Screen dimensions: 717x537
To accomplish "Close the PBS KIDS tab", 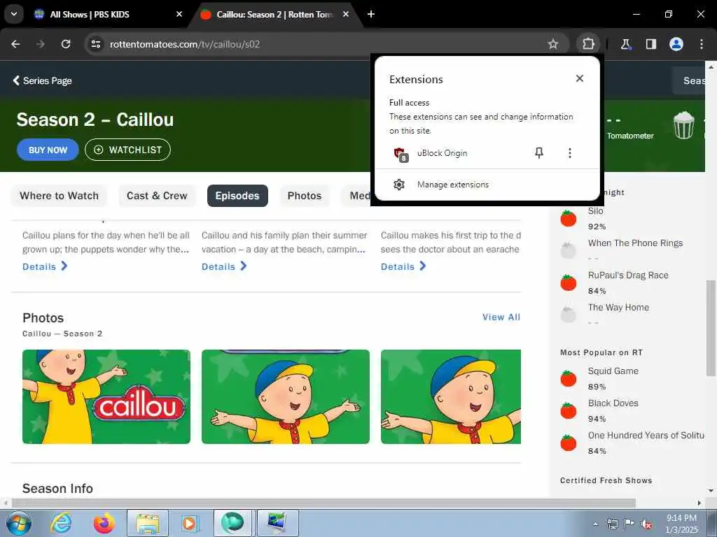I will click(179, 14).
